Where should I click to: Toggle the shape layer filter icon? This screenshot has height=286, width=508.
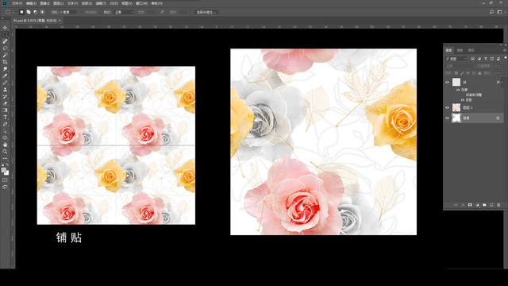pyautogui.click(x=492, y=59)
